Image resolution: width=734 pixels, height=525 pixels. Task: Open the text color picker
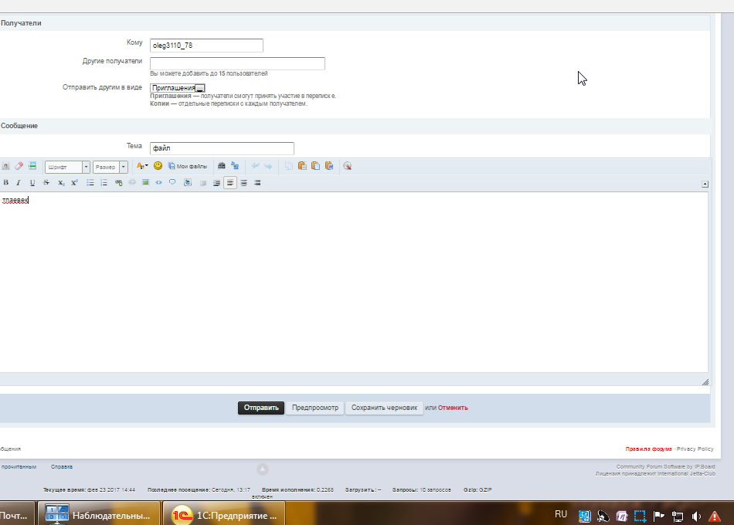142,166
